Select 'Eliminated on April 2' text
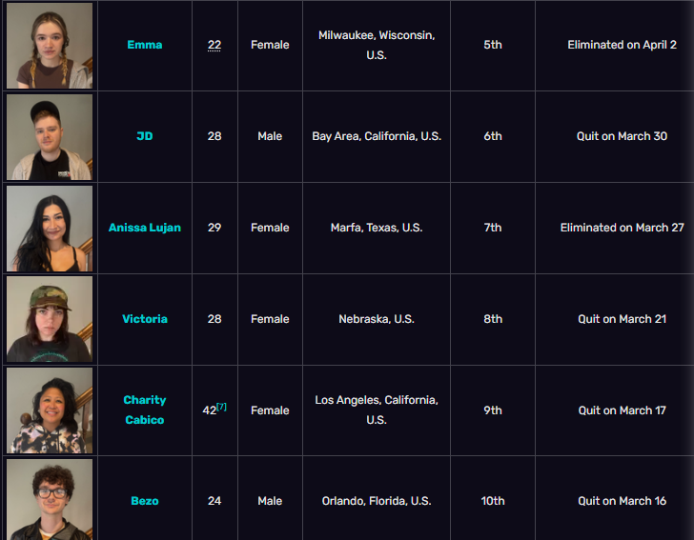 point(622,45)
